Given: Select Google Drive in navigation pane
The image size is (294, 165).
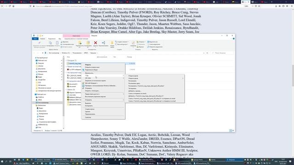Looking at the screenshot, I should pyautogui.click(x=42, y=80).
